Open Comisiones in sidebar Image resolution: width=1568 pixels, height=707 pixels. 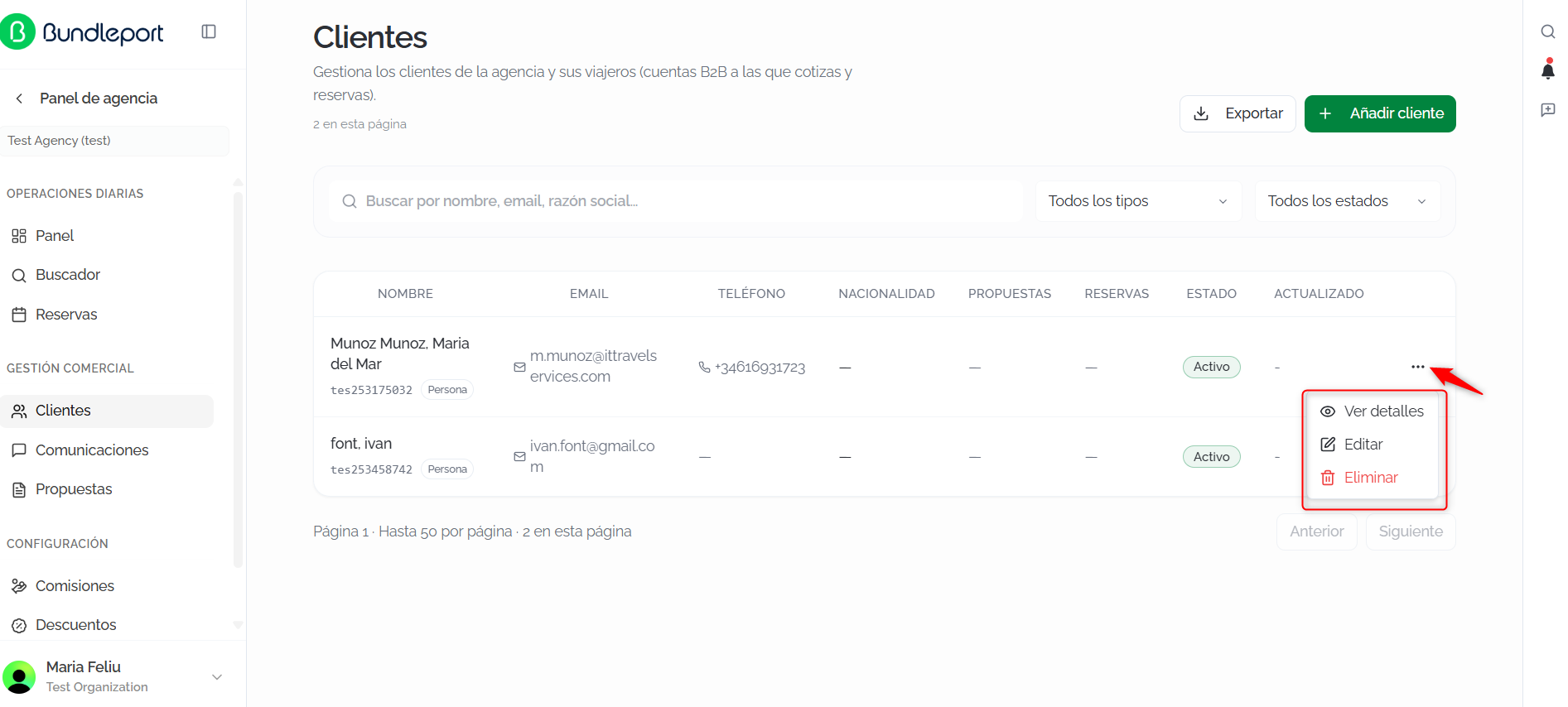pos(107,586)
